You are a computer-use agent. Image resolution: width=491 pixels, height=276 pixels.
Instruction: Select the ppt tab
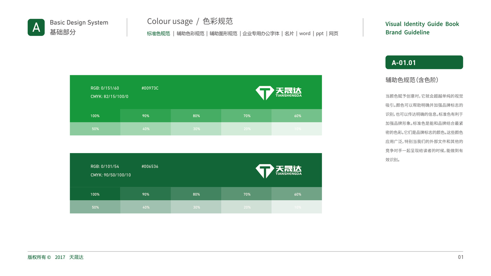(x=320, y=33)
